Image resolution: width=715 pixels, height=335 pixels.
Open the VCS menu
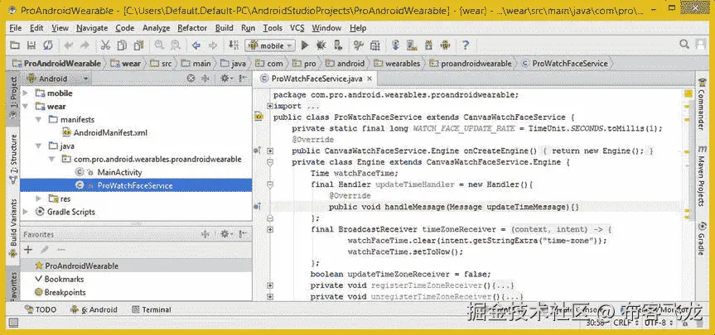pyautogui.click(x=297, y=28)
